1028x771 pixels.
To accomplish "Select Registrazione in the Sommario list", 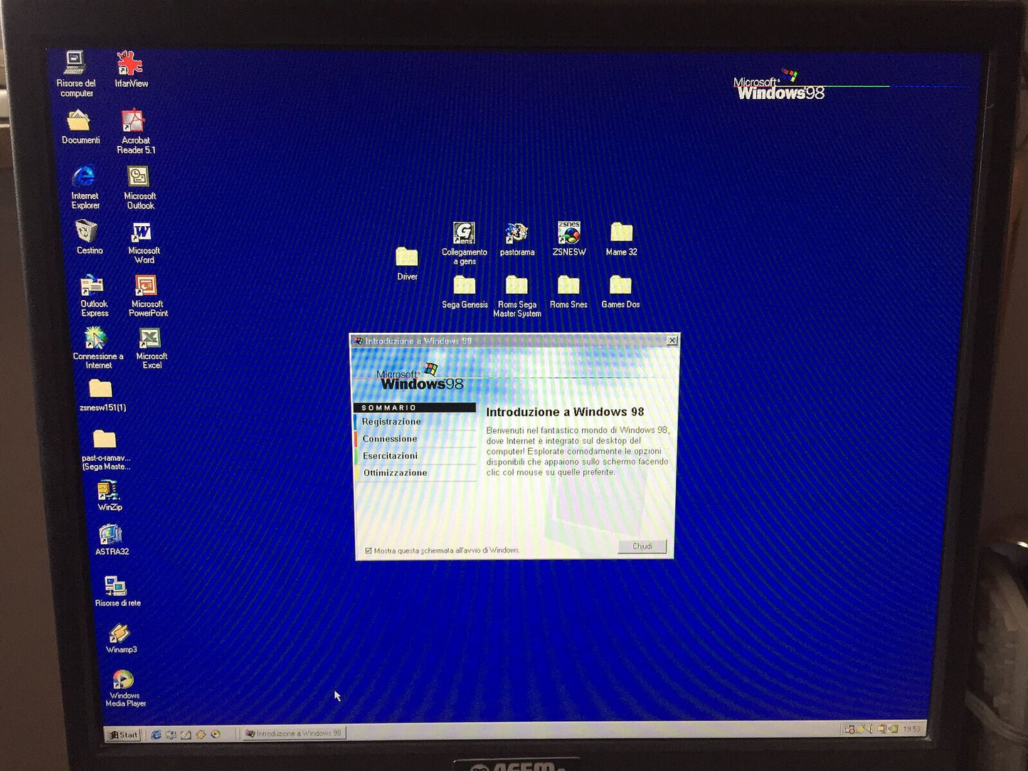I will pyautogui.click(x=391, y=421).
